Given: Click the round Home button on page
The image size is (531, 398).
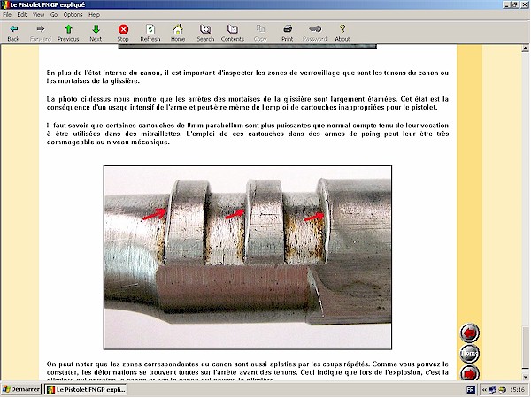Looking at the screenshot, I should (471, 354).
